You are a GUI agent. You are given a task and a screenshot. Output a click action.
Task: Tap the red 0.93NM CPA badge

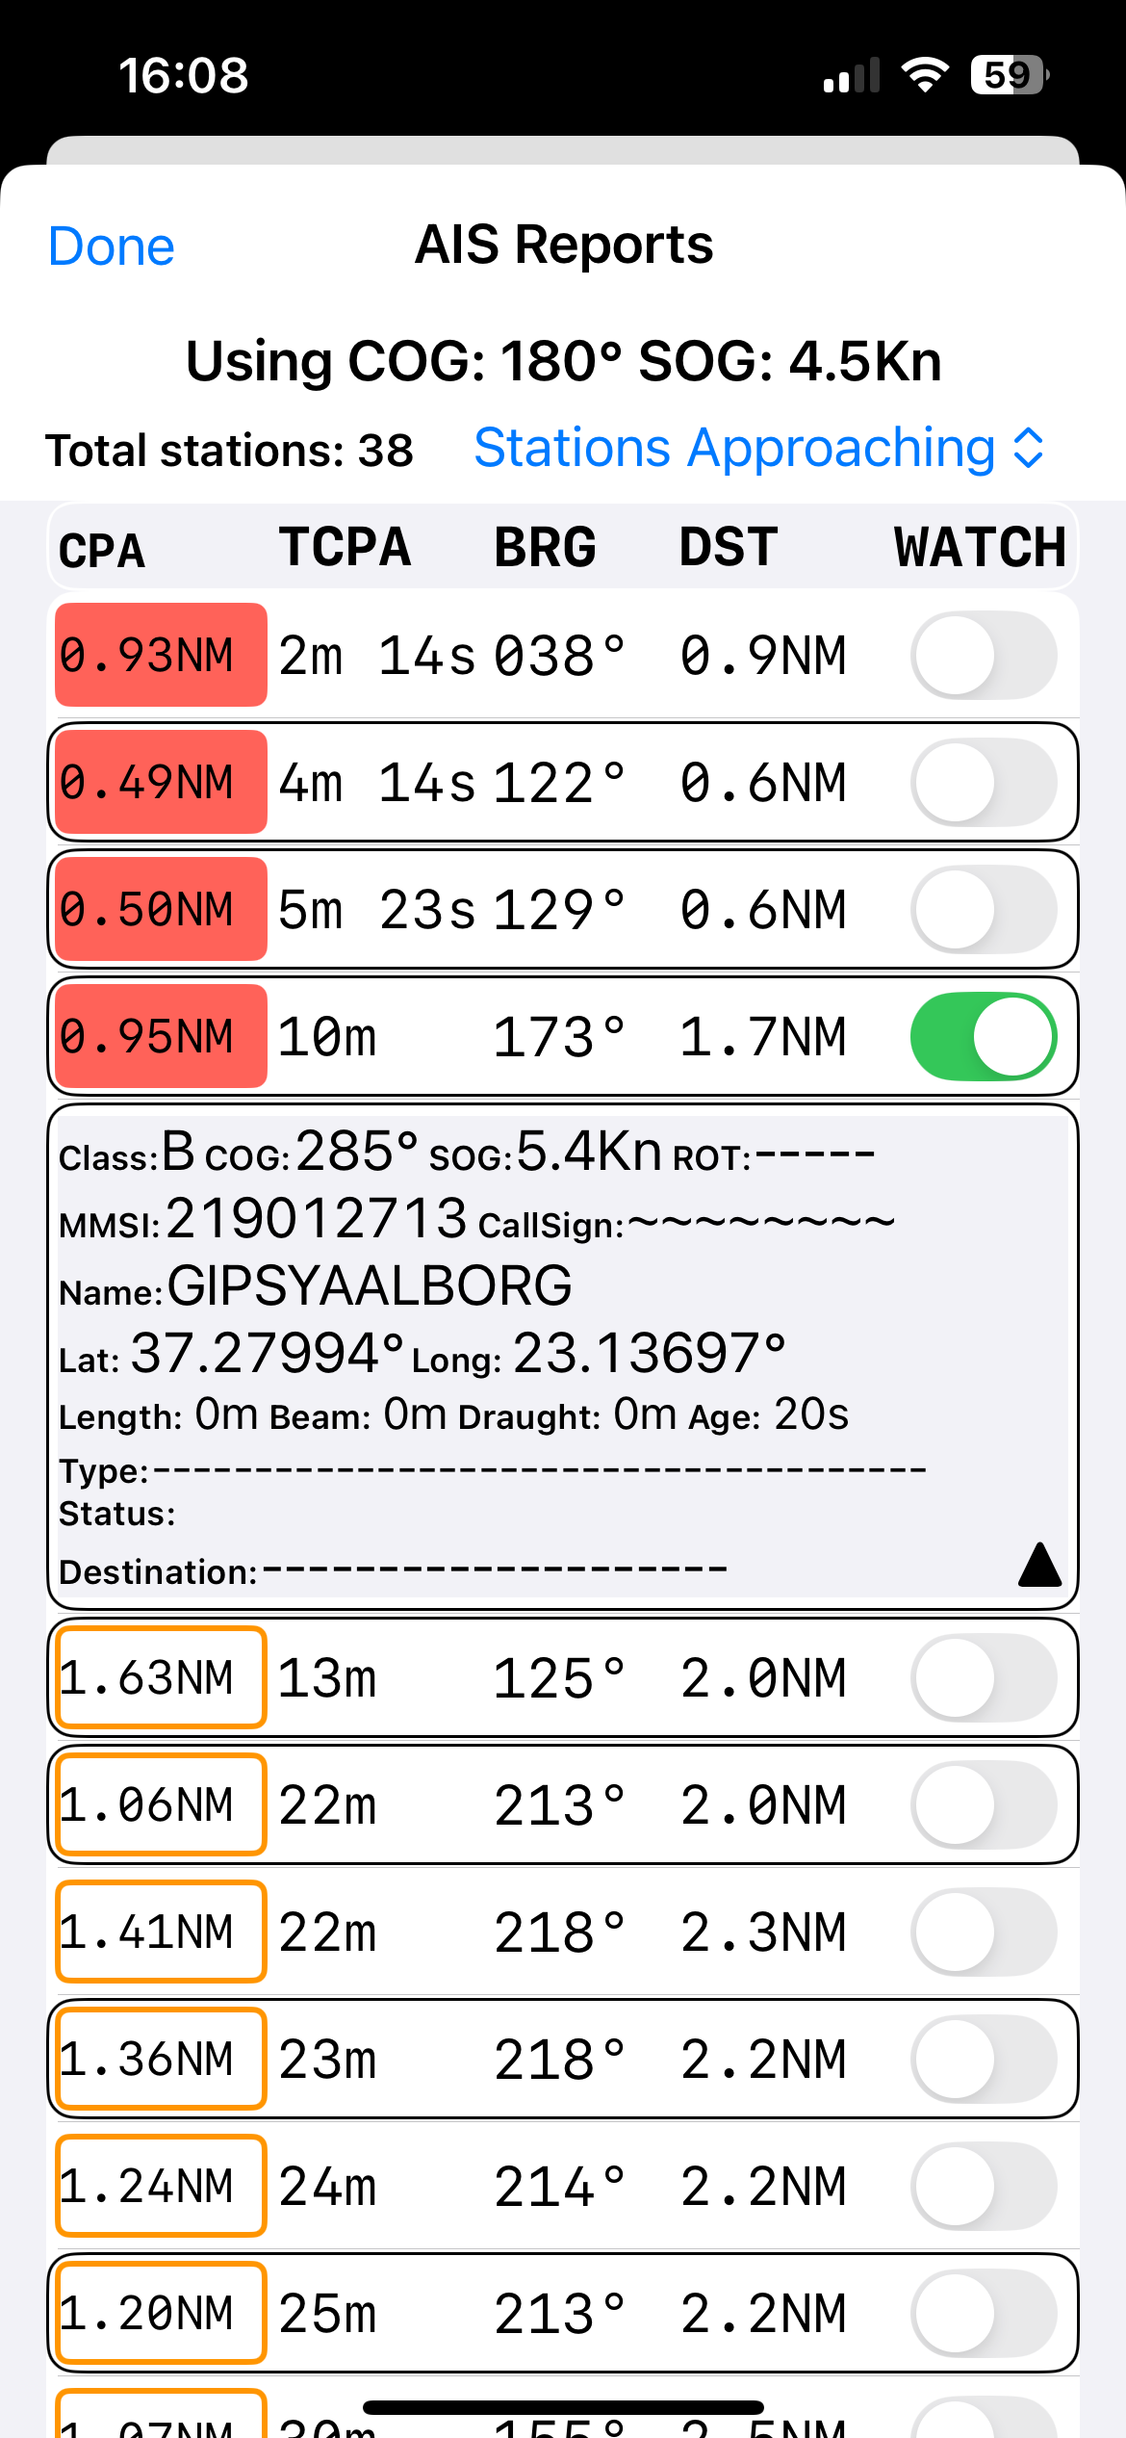pos(161,655)
